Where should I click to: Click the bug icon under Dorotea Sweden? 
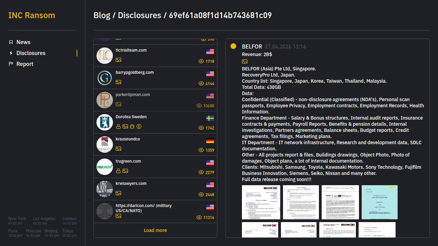click(x=132, y=126)
